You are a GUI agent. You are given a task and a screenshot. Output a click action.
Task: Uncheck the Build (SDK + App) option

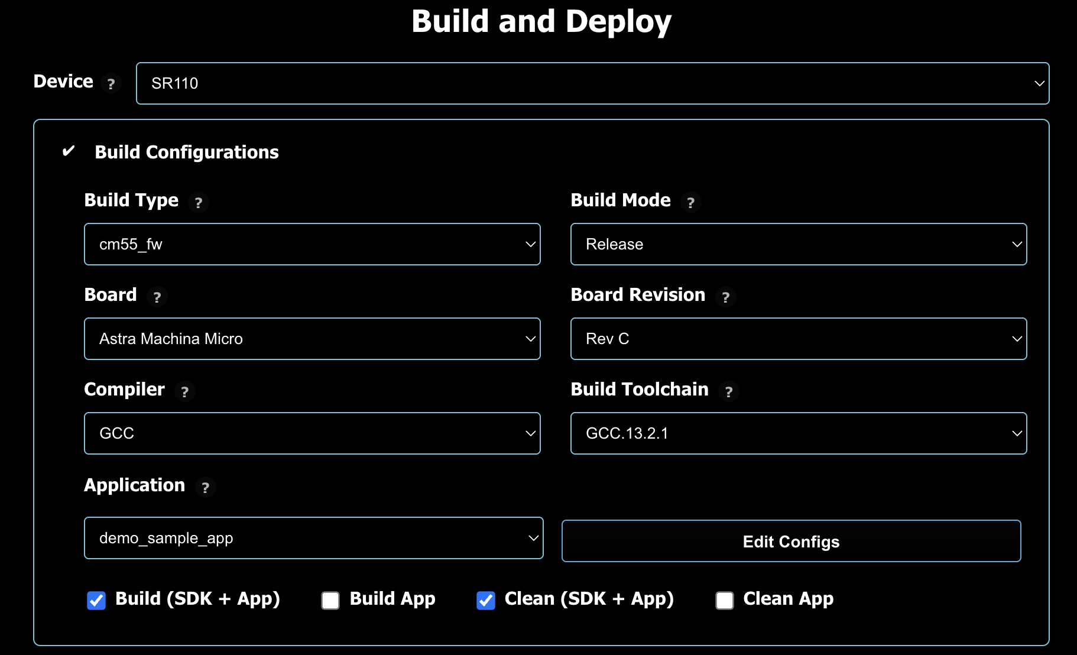96,600
